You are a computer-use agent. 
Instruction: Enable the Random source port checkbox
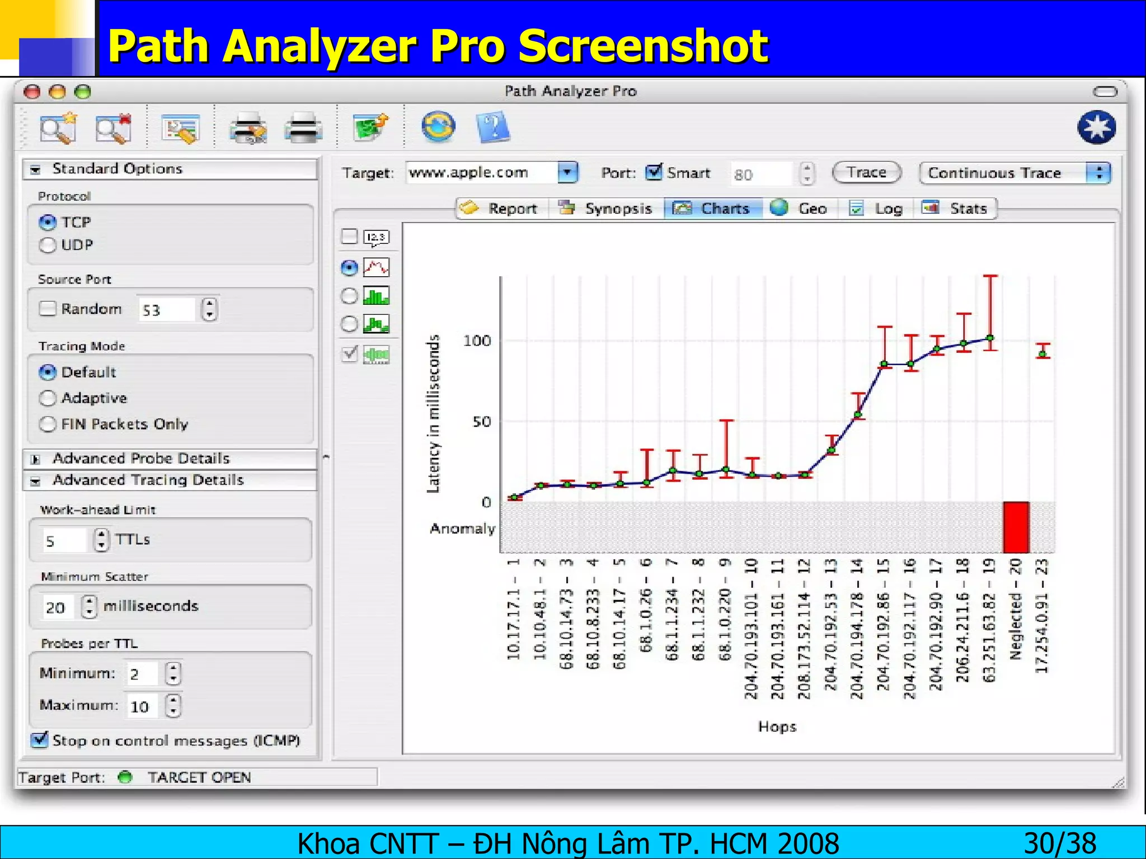click(x=48, y=309)
